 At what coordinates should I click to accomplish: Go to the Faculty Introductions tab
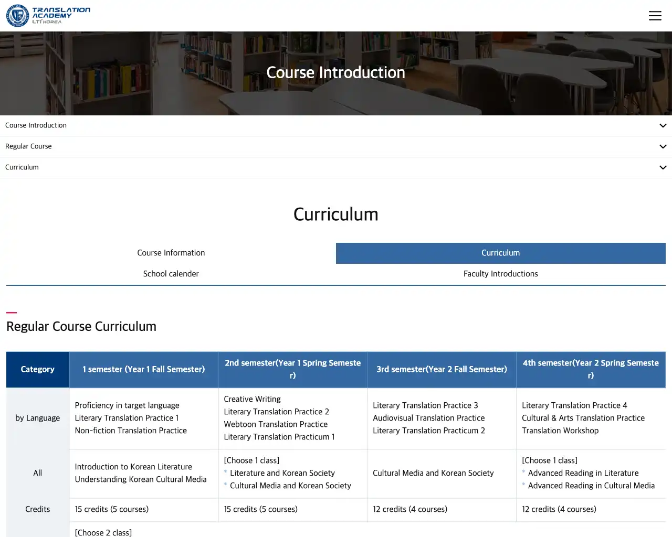[500, 274]
